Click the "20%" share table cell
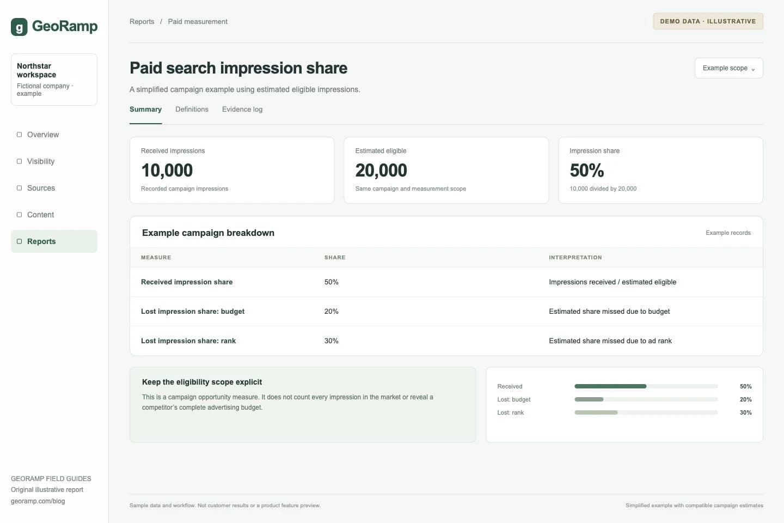This screenshot has width=784, height=523. (x=332, y=312)
